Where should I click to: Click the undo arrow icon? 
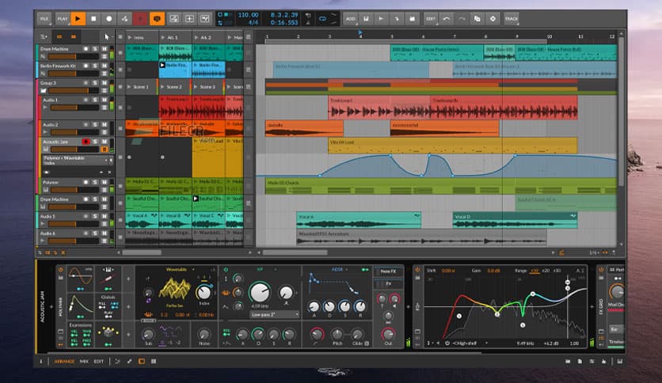[x=447, y=17]
